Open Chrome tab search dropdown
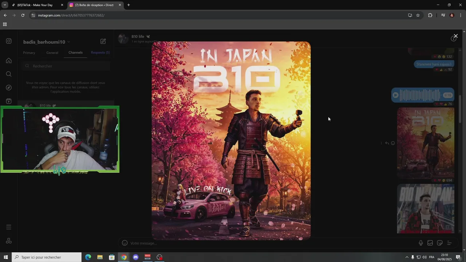 [5, 5]
